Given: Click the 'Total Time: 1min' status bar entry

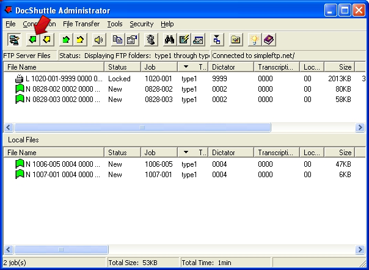Looking at the screenshot, I should pos(206,263).
